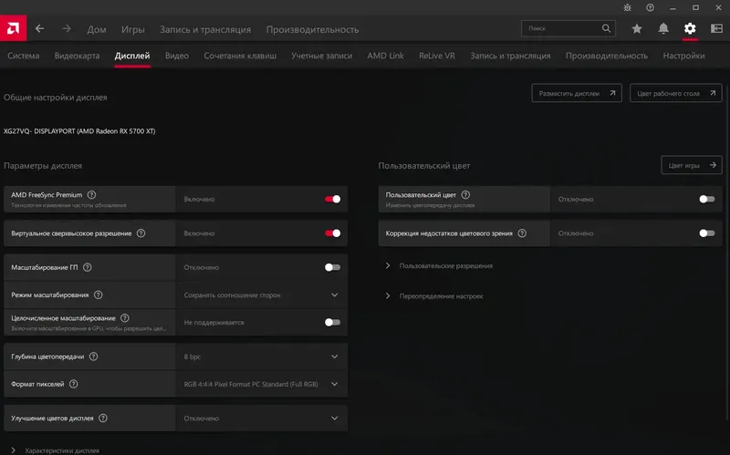Enable Масштабирование ГП toggle
Image resolution: width=730 pixels, height=455 pixels.
[x=332, y=268]
